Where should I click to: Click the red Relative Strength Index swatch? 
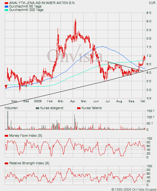tap(6, 163)
